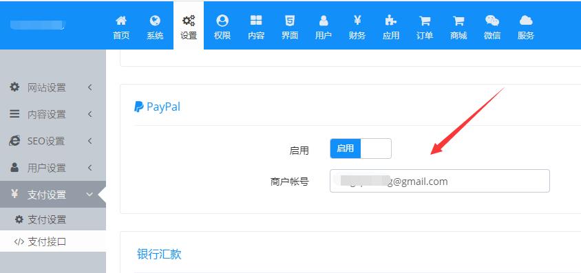581x273 pixels.
Task: Focus the 商户帐号 email input field
Action: (440, 181)
